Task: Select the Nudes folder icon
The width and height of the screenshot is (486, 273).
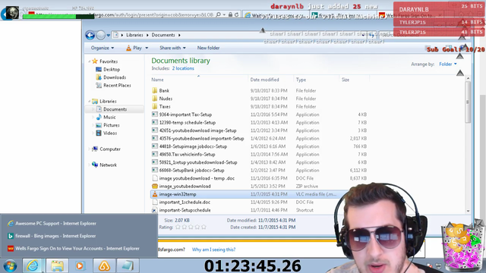Action: click(155, 99)
